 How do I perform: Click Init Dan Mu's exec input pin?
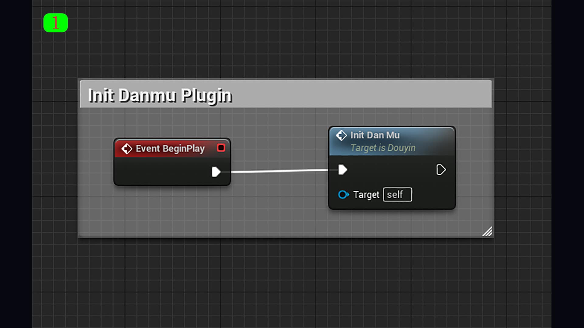point(342,170)
